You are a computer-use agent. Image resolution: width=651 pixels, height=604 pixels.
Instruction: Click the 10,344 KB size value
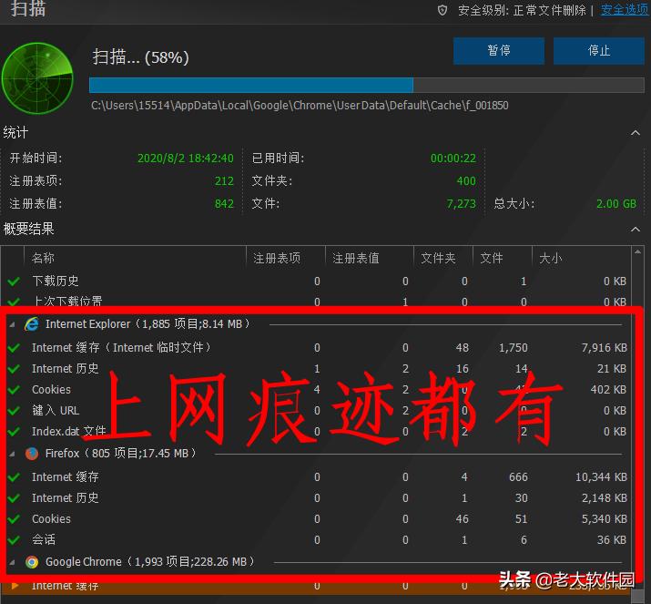601,476
